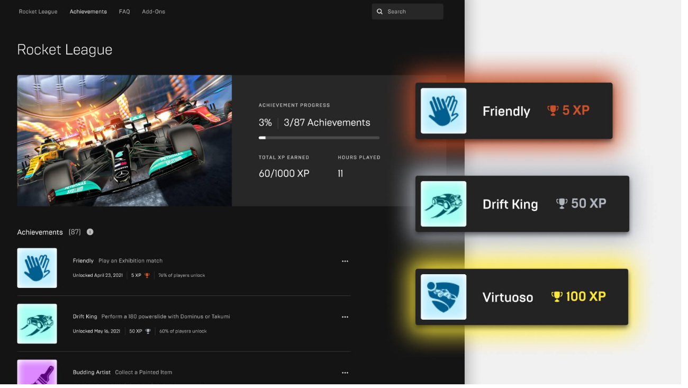This screenshot has height=388, width=688.
Task: Click the Drift King title in the achievements list
Action: pos(85,317)
